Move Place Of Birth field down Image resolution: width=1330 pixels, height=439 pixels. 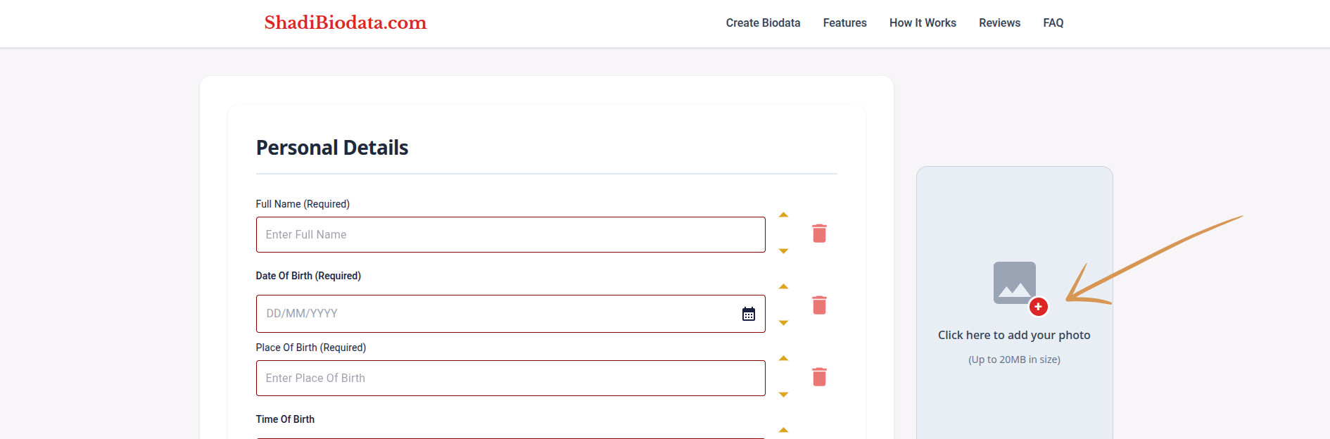[783, 395]
